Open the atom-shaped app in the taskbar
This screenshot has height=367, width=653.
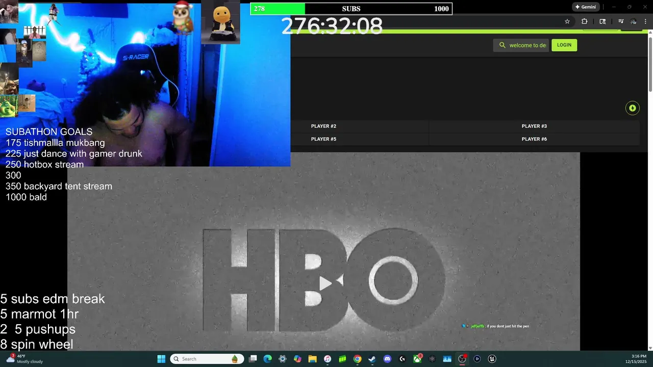(432, 359)
